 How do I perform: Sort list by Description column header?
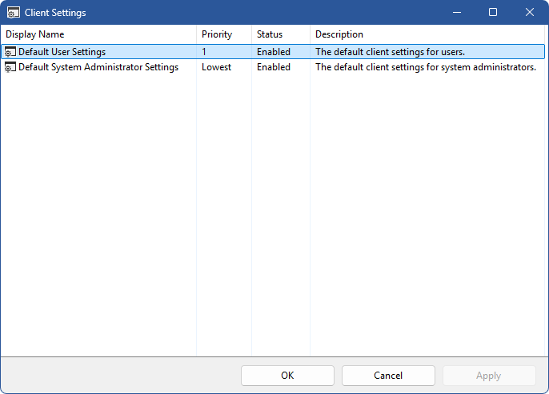click(339, 34)
